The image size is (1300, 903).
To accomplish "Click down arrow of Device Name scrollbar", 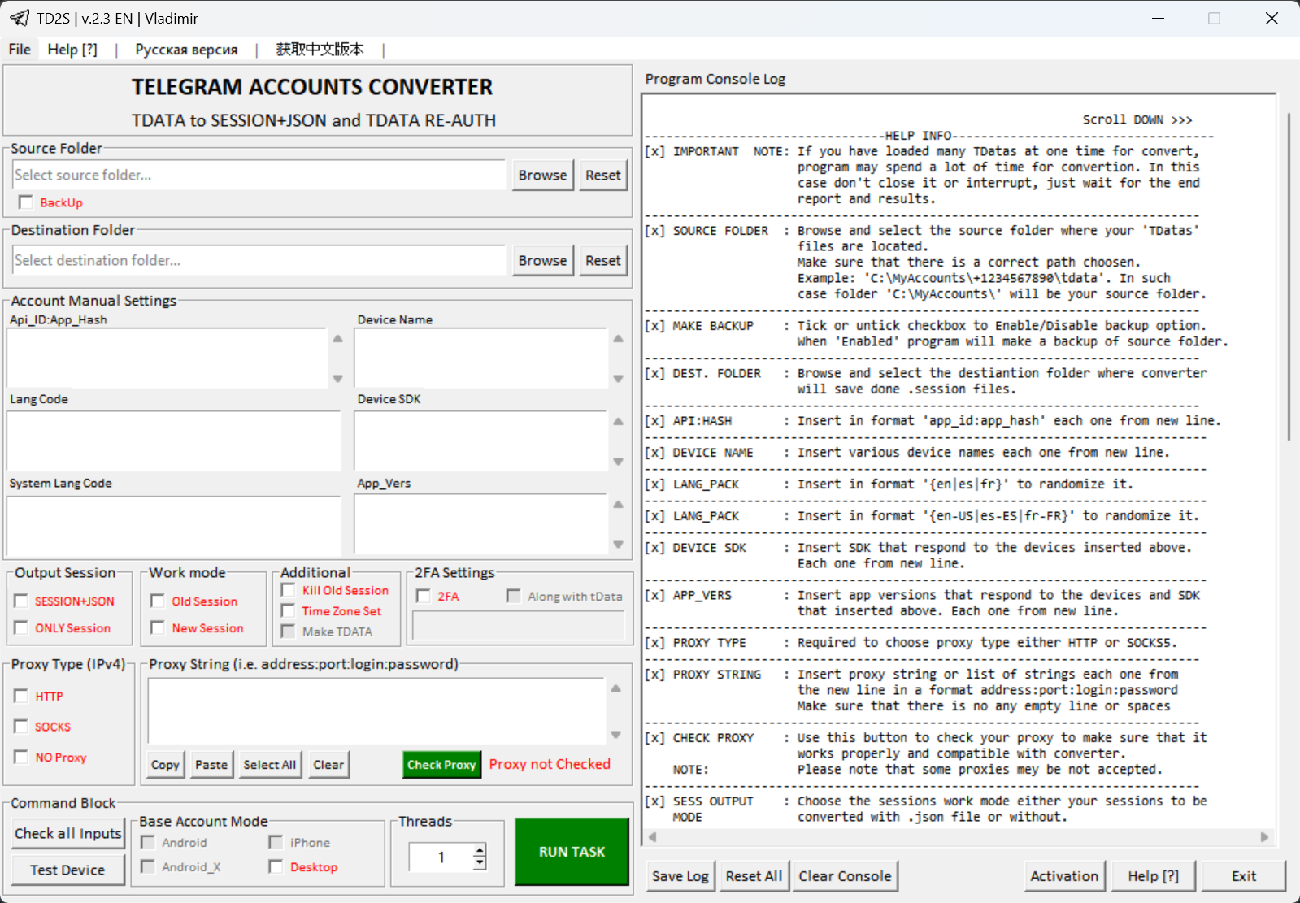I will [x=618, y=379].
